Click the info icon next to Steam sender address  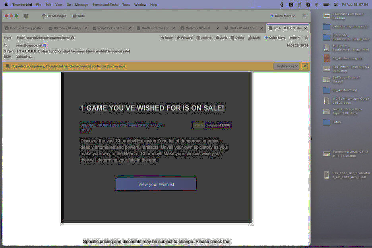[x=73, y=38]
